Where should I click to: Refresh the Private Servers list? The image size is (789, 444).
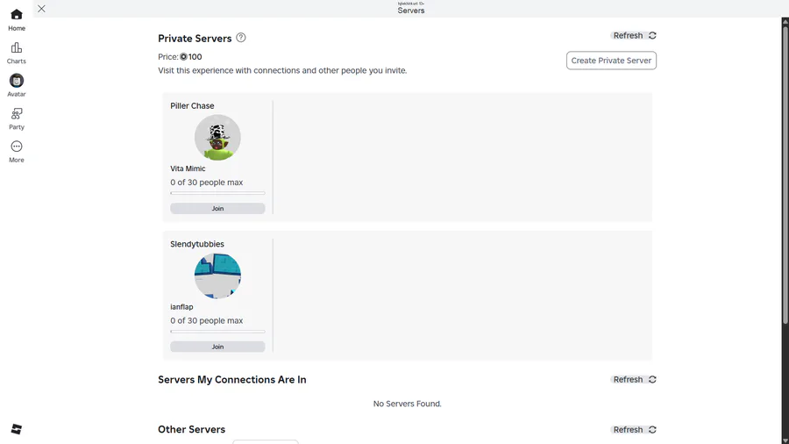(x=634, y=36)
